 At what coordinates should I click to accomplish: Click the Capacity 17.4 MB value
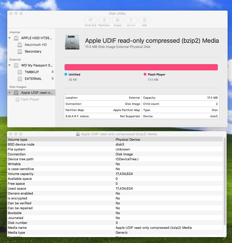click(212, 98)
